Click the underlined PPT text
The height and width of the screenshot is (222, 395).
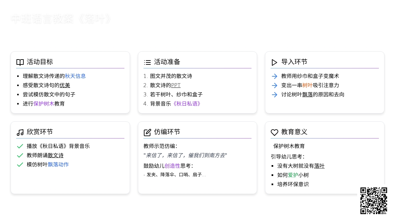click(x=176, y=86)
